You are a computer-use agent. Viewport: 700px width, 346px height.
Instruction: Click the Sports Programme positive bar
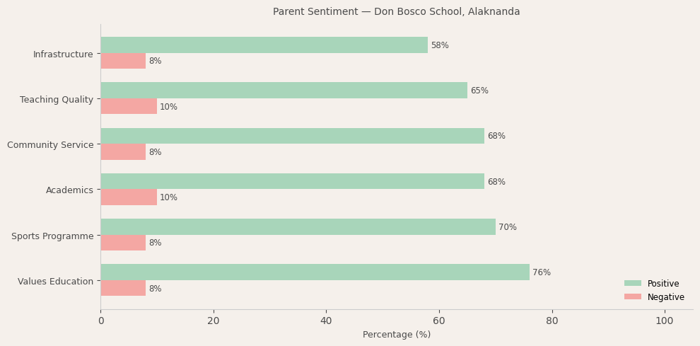point(298,227)
